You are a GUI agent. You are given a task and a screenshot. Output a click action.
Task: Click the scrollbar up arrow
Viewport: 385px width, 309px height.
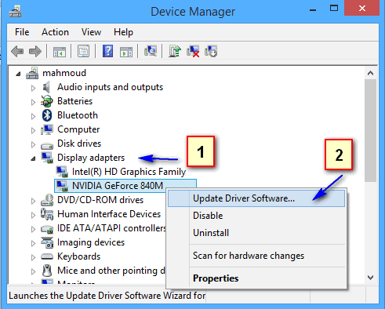370,73
